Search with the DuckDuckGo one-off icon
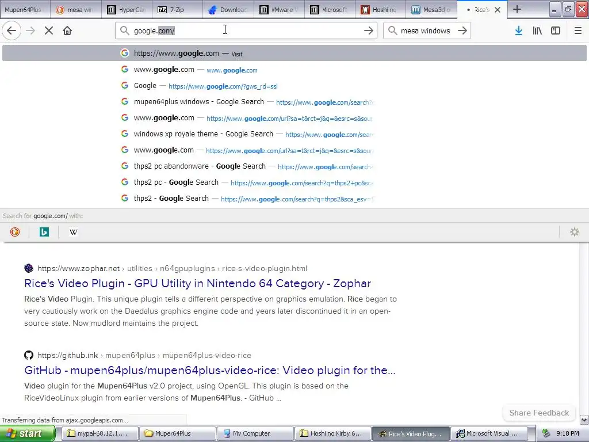 [x=15, y=232]
